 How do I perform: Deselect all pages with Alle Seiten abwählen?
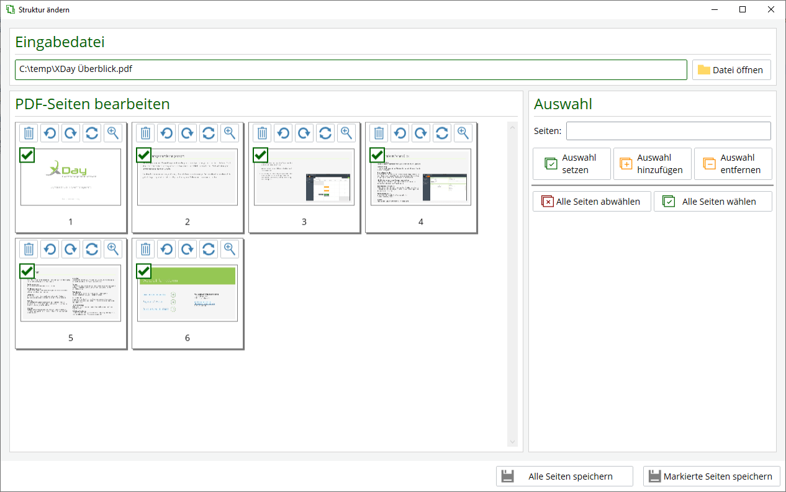pyautogui.click(x=591, y=202)
